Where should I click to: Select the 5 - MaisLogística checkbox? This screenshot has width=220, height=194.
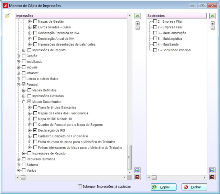[x=155, y=38]
